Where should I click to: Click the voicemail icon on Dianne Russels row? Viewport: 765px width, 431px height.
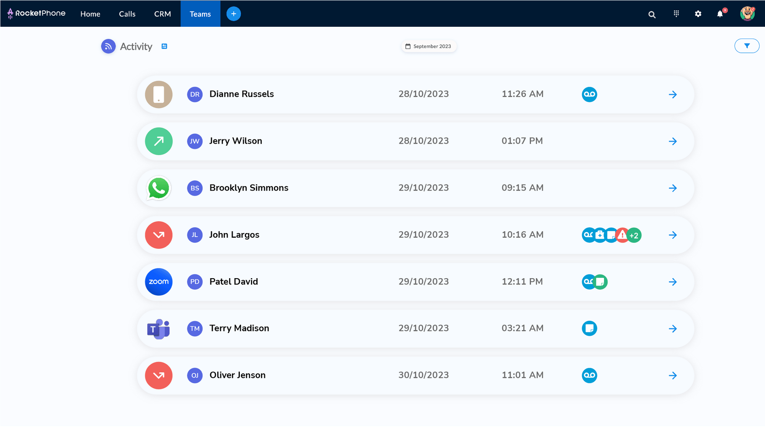pos(589,94)
